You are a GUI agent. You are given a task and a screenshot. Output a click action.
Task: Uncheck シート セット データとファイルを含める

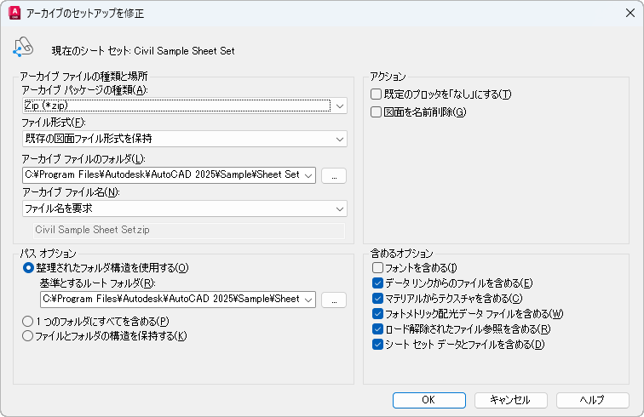(x=377, y=345)
